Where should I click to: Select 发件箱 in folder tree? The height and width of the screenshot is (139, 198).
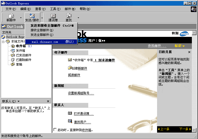(x=20, y=51)
